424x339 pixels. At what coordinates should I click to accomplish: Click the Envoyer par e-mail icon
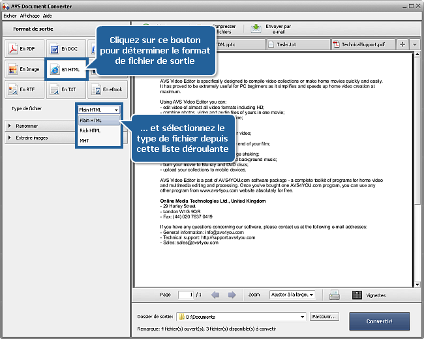tap(257, 29)
